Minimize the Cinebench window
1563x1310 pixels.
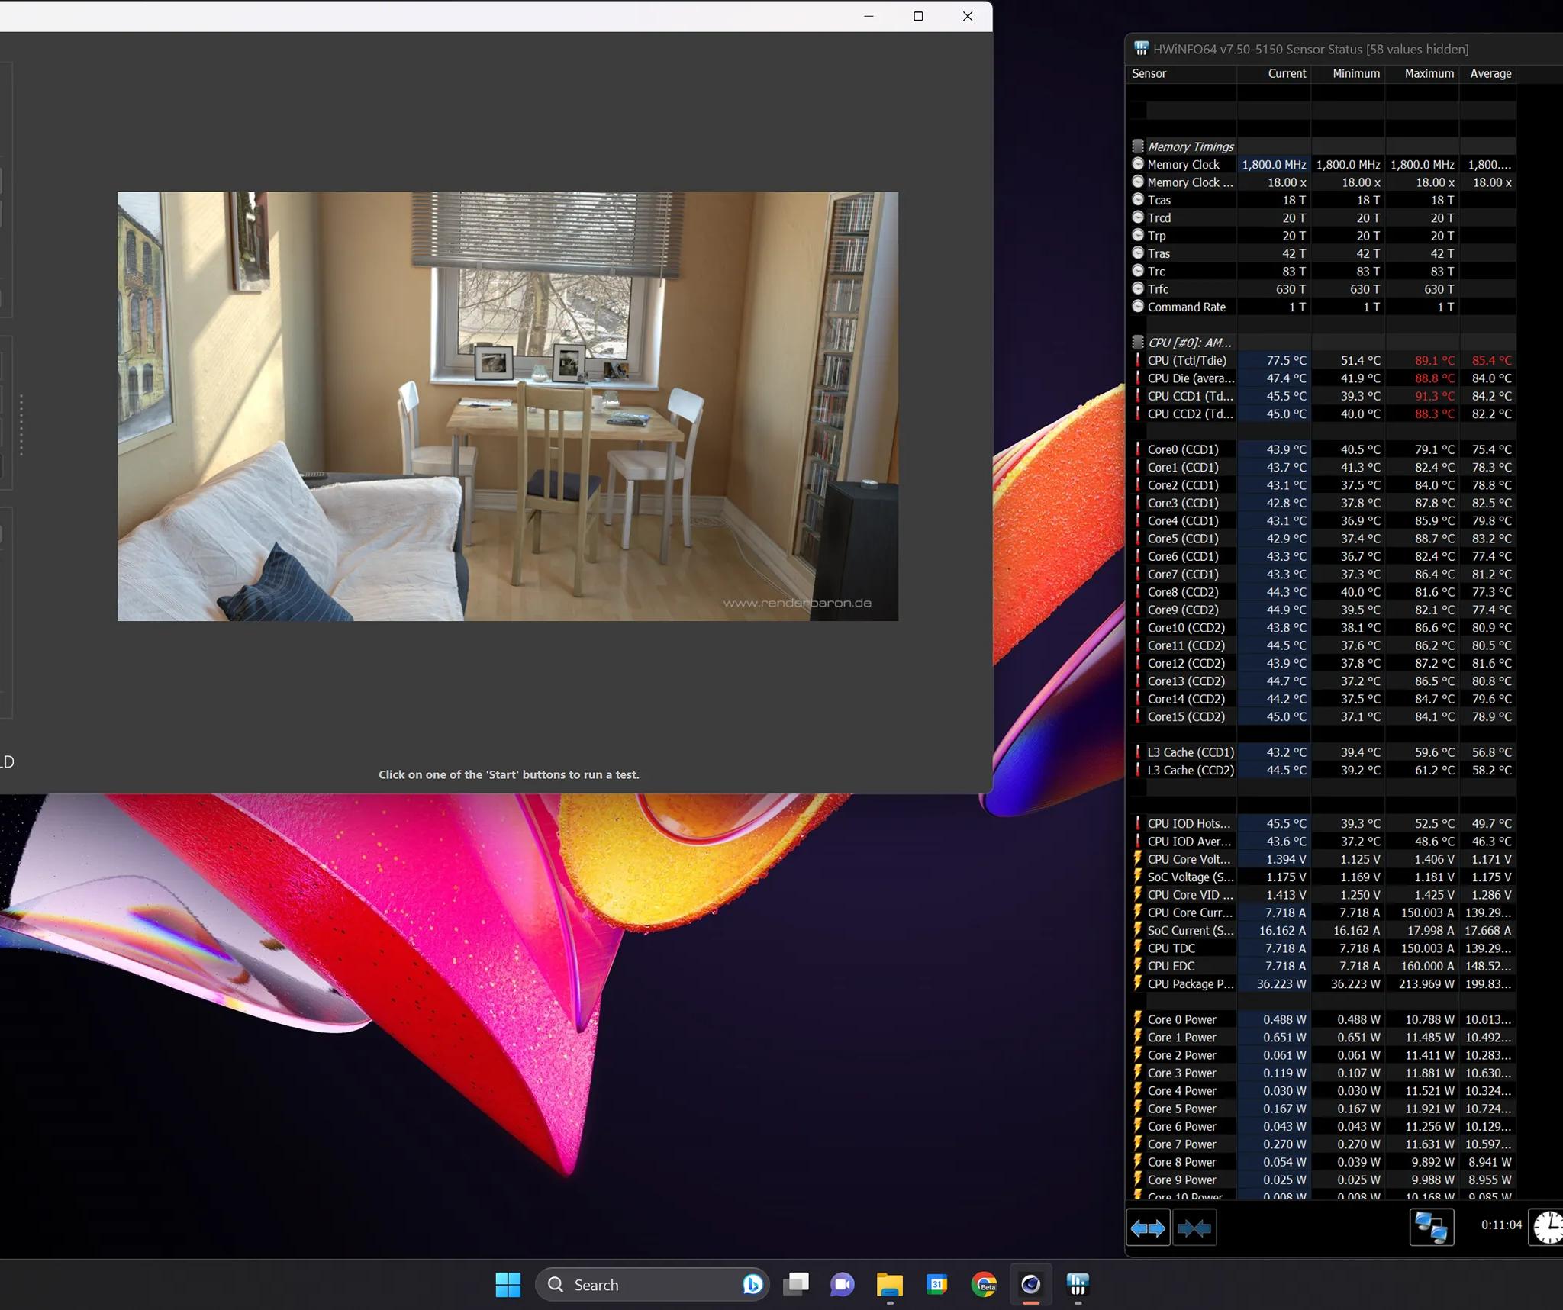(869, 16)
